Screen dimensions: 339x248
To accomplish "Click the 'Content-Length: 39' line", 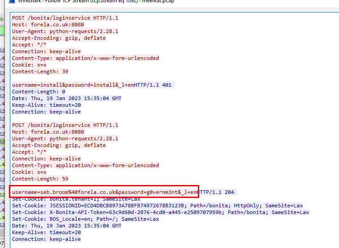I will pyautogui.click(x=40, y=71).
